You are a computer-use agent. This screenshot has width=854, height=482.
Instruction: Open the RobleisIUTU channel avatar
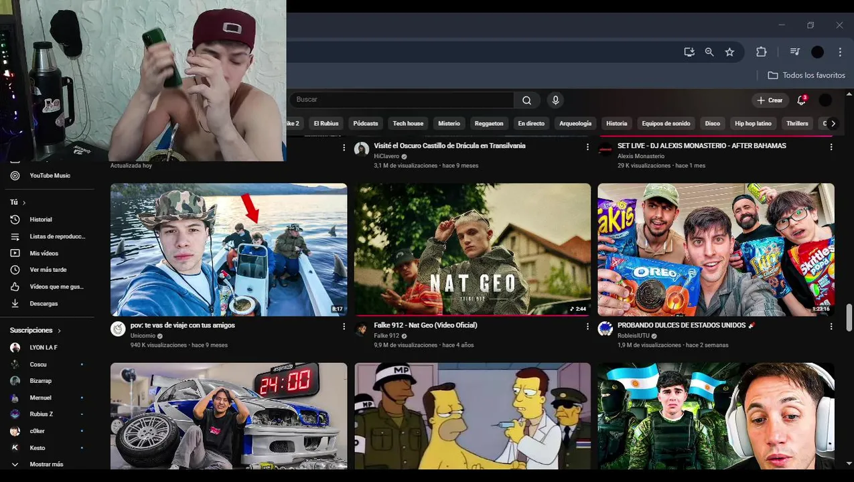coord(606,329)
